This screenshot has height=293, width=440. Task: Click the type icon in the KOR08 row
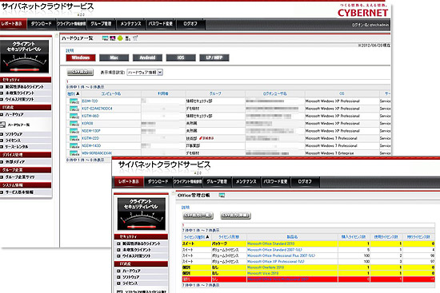point(74,123)
